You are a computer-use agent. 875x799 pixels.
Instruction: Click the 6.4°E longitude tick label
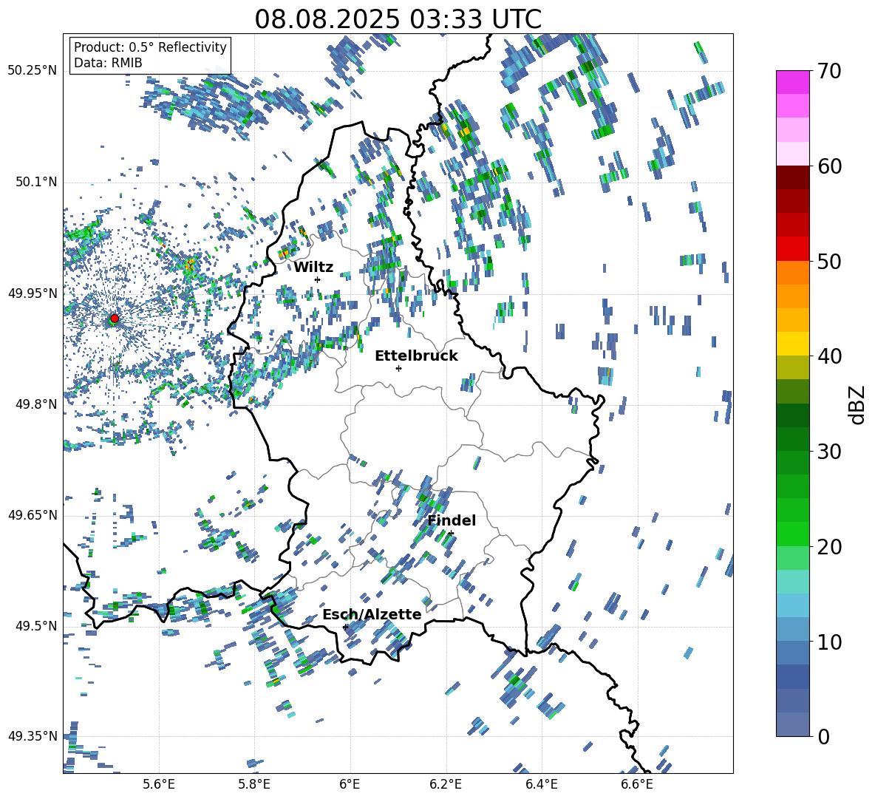click(541, 784)
